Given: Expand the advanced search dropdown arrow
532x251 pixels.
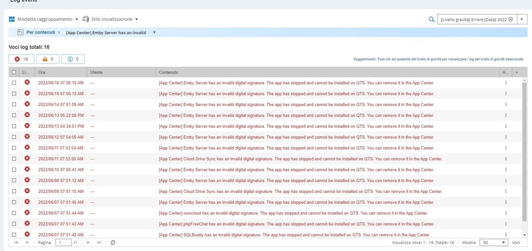Looking at the screenshot, I should (523, 20).
